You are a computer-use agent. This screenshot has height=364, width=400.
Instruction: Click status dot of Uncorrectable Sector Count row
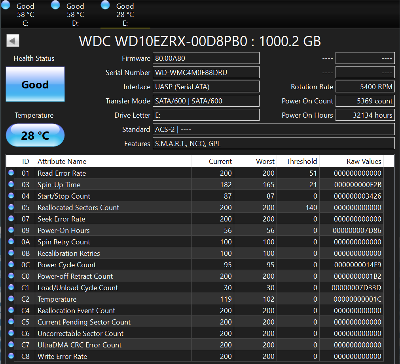pyautogui.click(x=11, y=333)
